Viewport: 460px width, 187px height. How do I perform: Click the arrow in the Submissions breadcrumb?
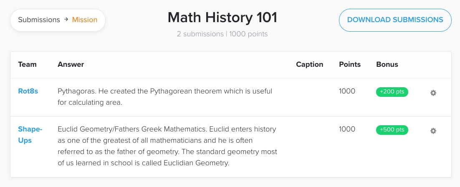coord(66,19)
